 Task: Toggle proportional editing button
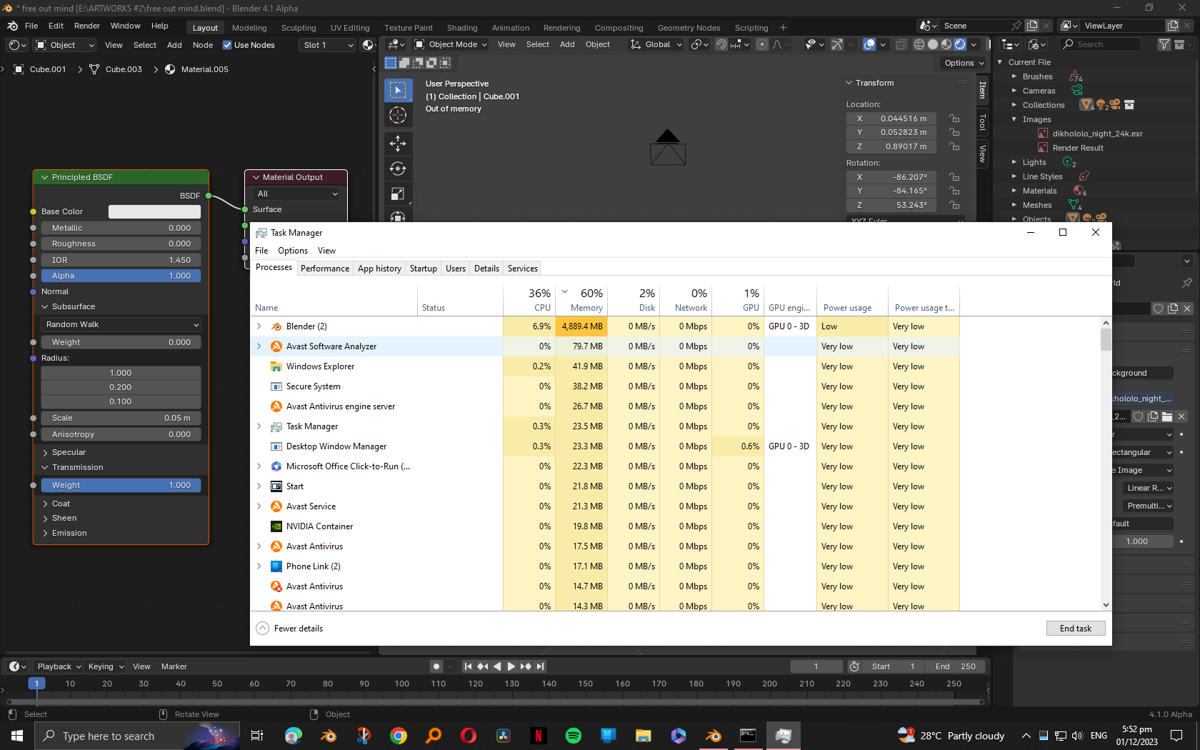(x=762, y=44)
